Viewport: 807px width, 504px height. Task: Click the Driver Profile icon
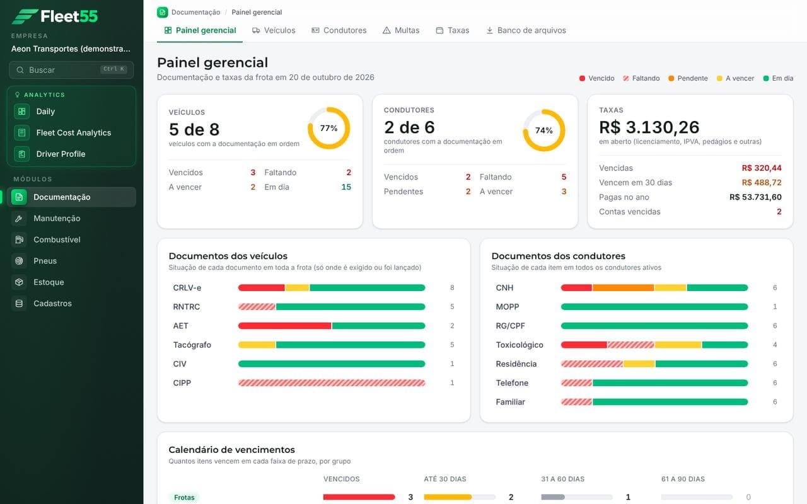point(22,154)
